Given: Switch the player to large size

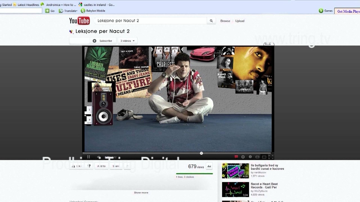Looking at the screenshot, I should click(x=264, y=157).
